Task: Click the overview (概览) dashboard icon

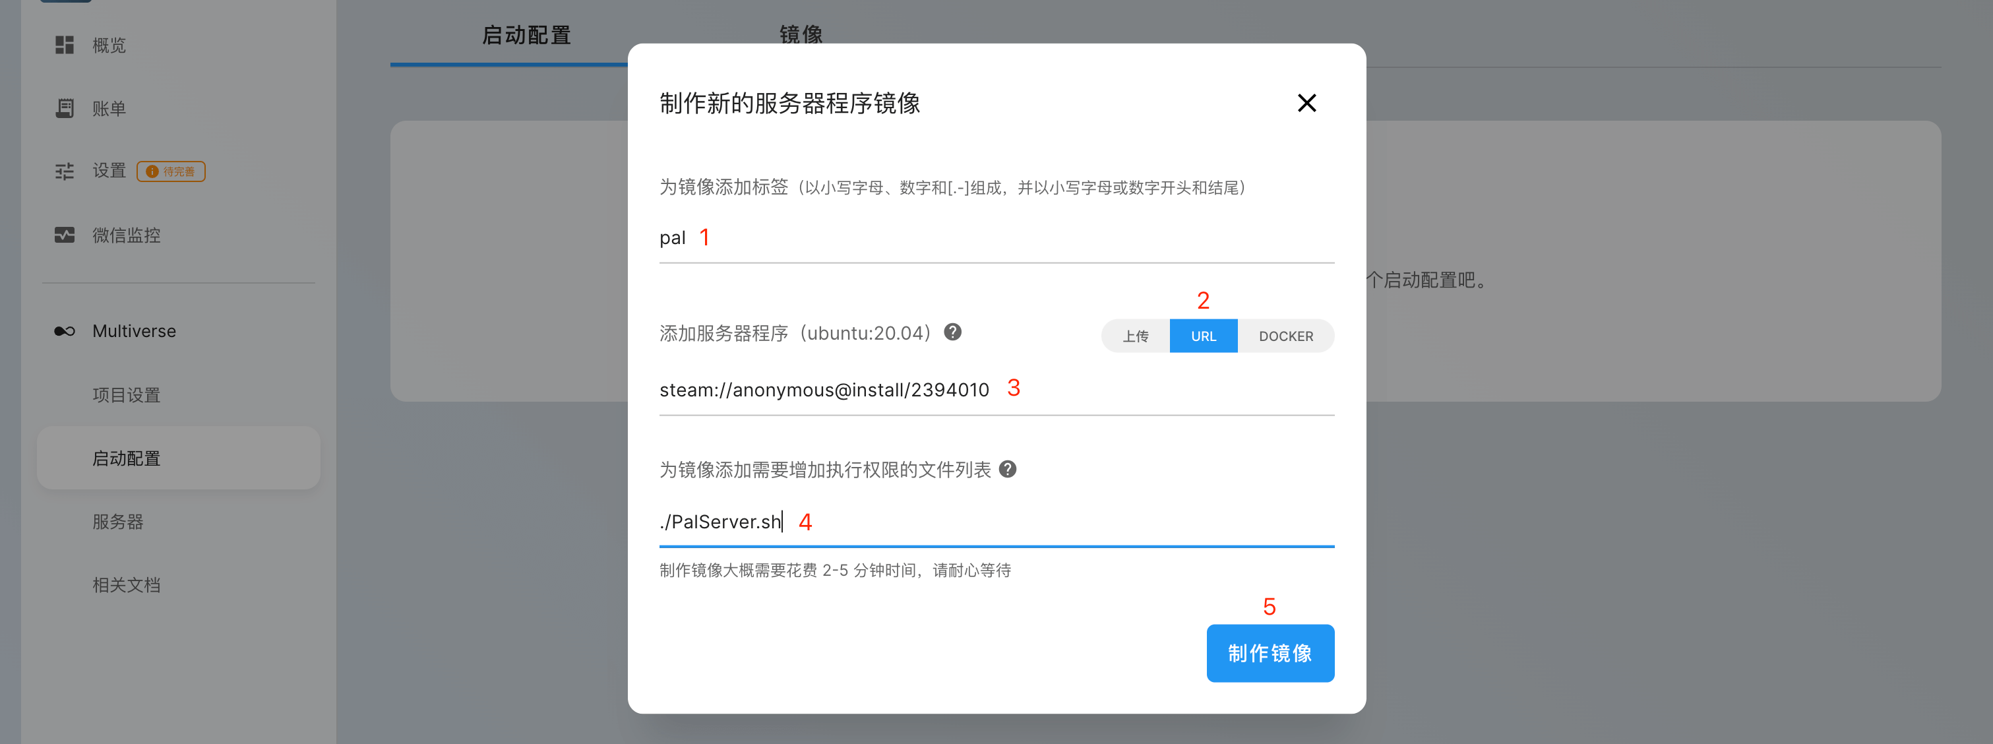Action: (x=64, y=45)
